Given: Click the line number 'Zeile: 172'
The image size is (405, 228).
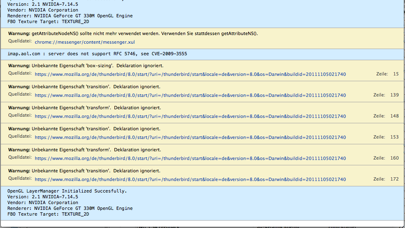Looking at the screenshot, I should (386, 179).
